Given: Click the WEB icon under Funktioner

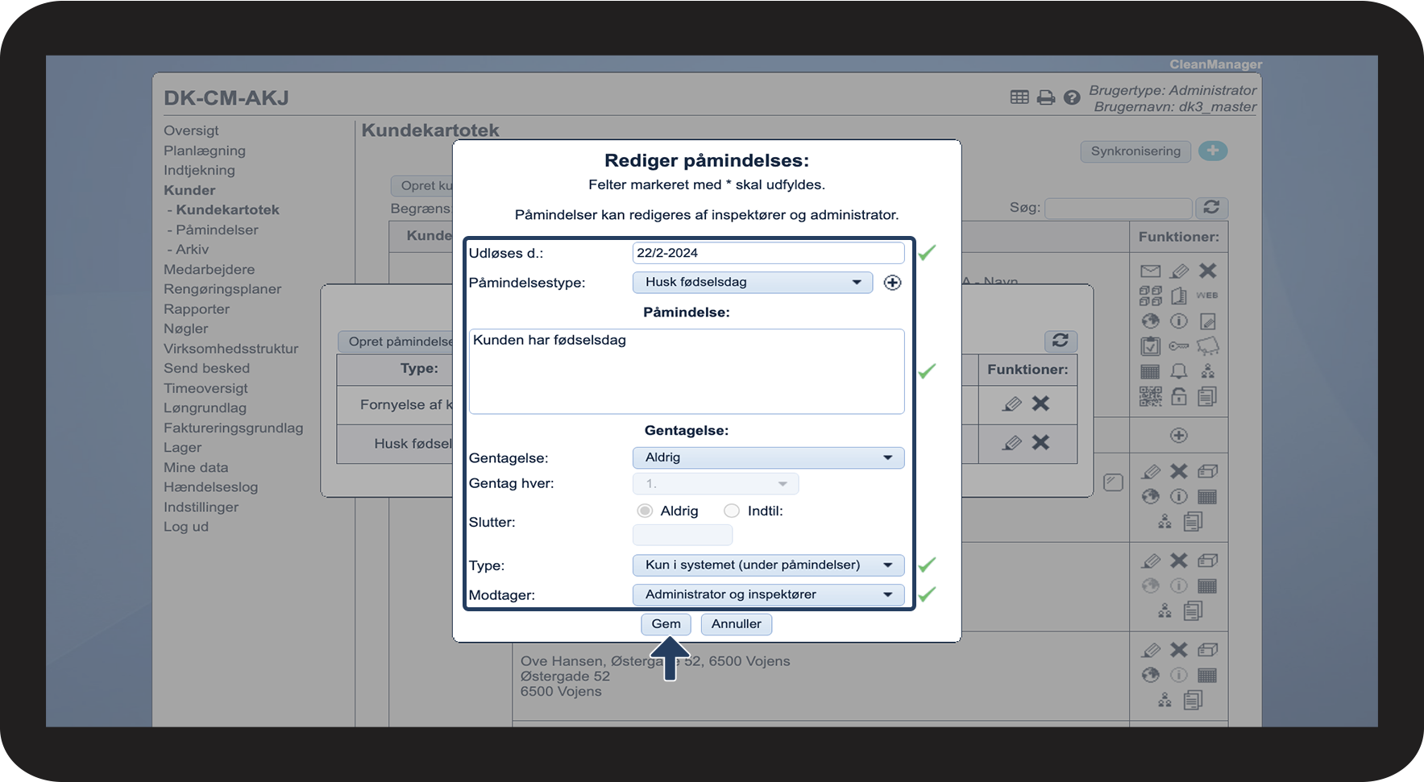Looking at the screenshot, I should [1207, 296].
